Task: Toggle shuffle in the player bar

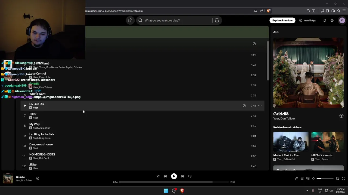Action: click(x=158, y=176)
